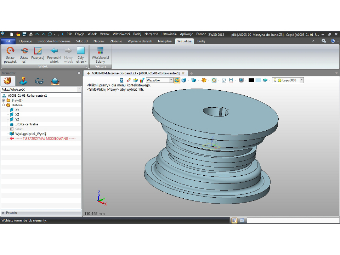This screenshot has width=340, height=255.
Task: Click the Ustaw początek icon
Action: (x=10, y=51)
